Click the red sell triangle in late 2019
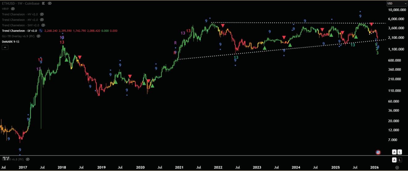This screenshot has width=408, height=171. click(130, 76)
